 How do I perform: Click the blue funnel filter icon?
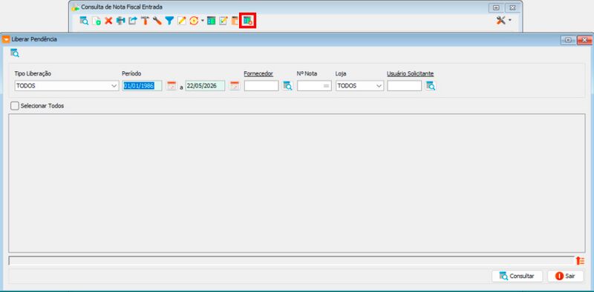tap(169, 21)
